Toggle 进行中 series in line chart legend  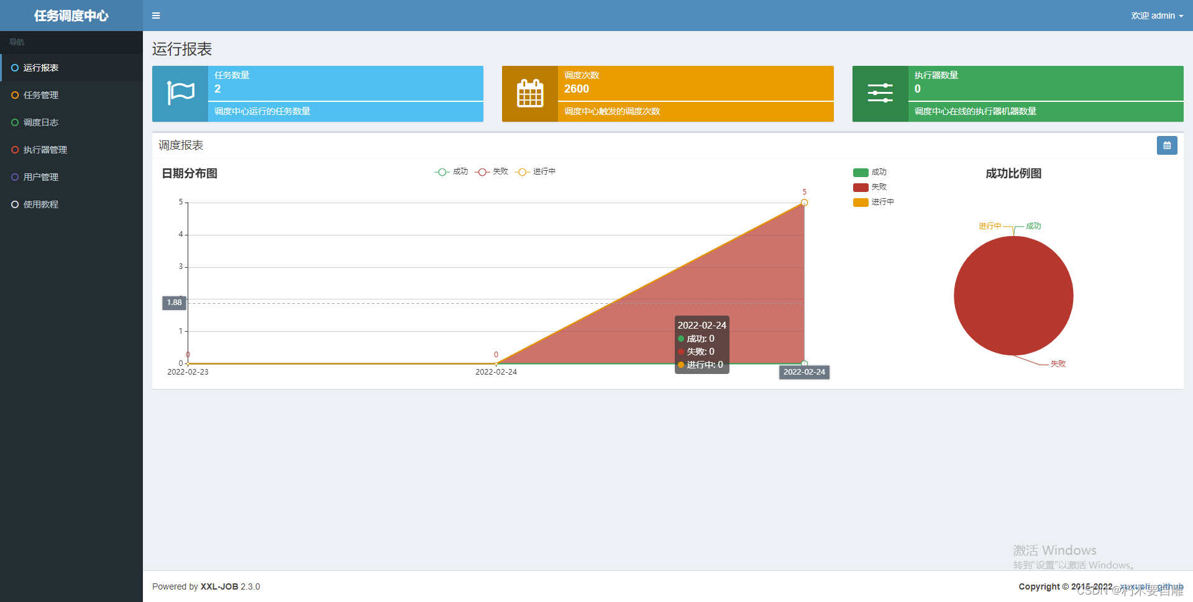coord(536,171)
